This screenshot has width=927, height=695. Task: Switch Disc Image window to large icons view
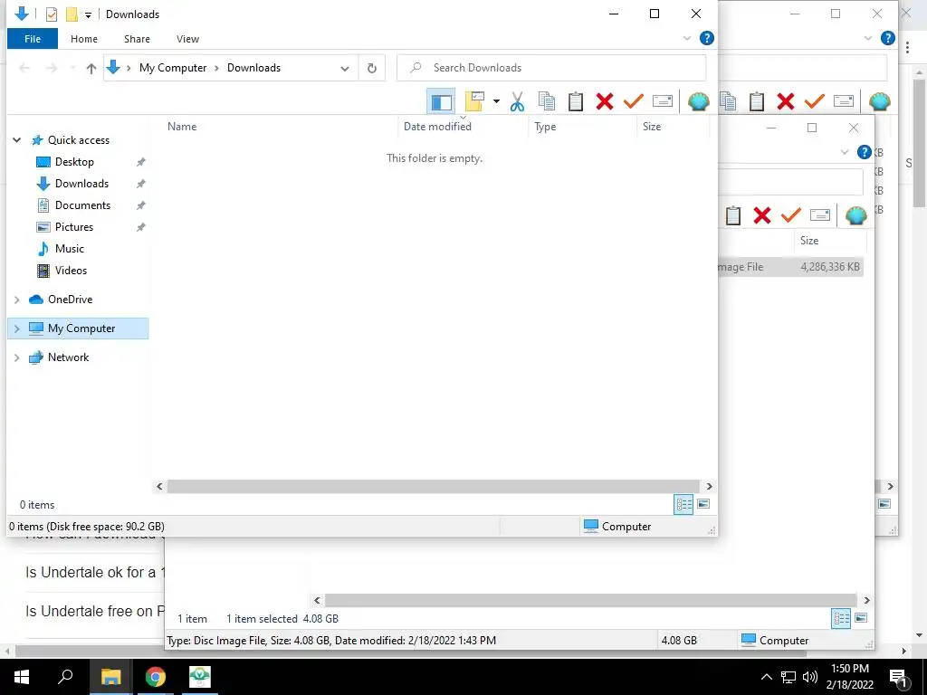(x=861, y=618)
